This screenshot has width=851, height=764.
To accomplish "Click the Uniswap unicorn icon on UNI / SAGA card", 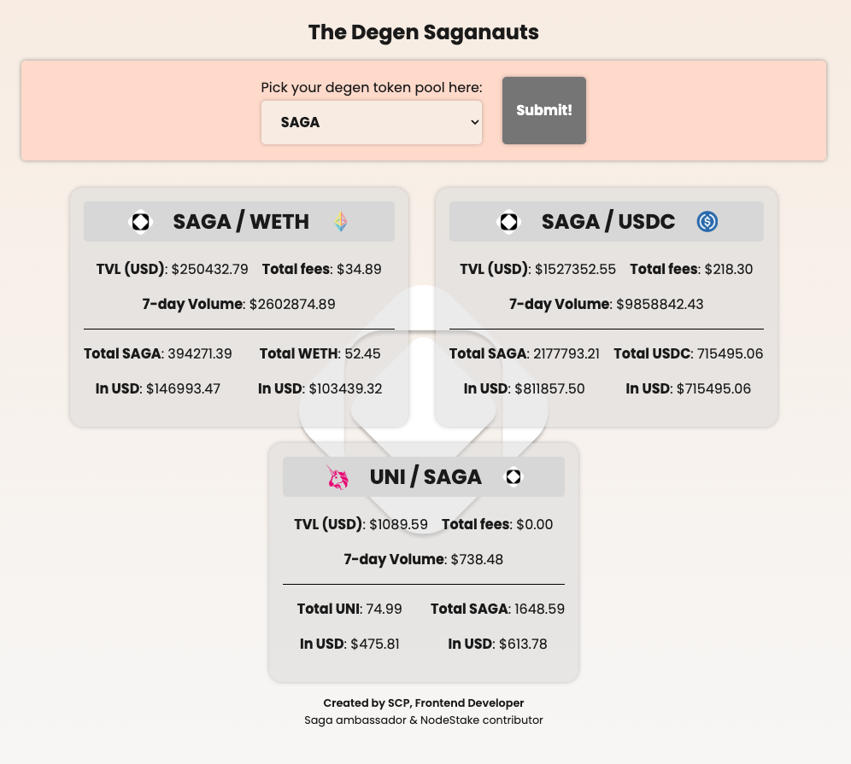I will point(338,476).
